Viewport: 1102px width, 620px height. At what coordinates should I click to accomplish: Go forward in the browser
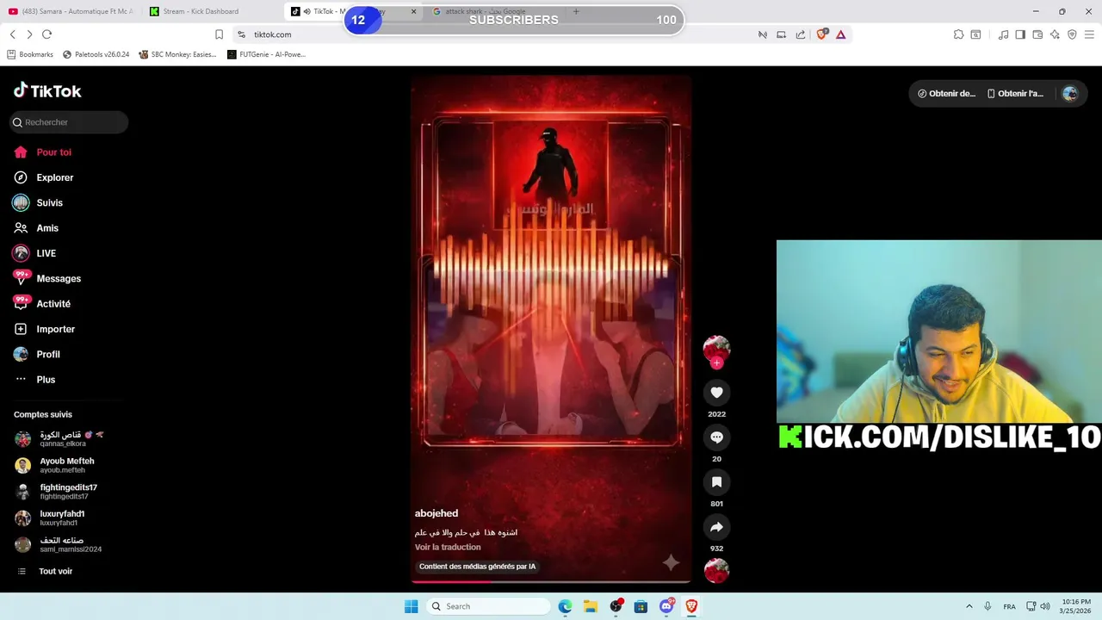click(29, 34)
